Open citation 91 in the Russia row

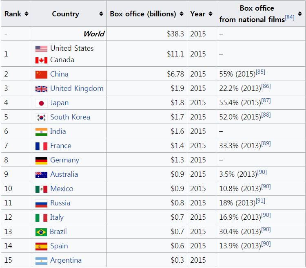click(x=260, y=201)
